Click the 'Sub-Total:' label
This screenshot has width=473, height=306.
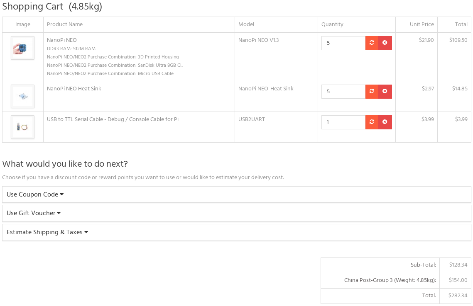click(423, 265)
